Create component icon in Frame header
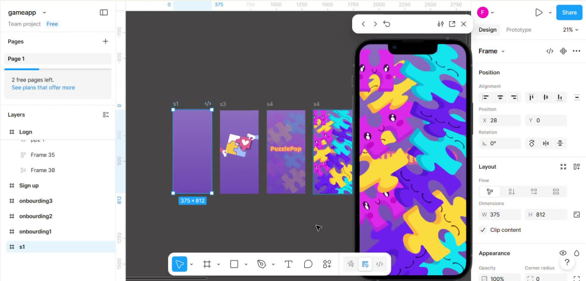Screen dimensions: 586x281 point(563,51)
